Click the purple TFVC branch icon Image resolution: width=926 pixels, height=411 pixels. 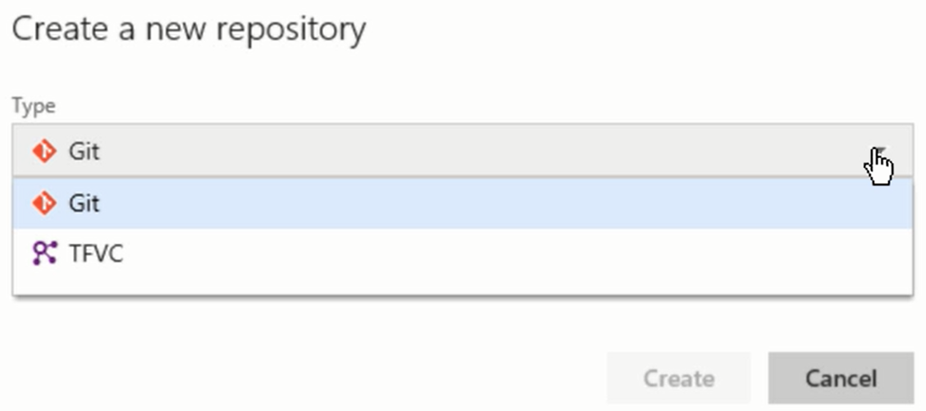(44, 254)
